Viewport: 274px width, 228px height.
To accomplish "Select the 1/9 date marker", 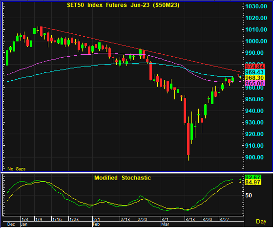I will (39, 219).
